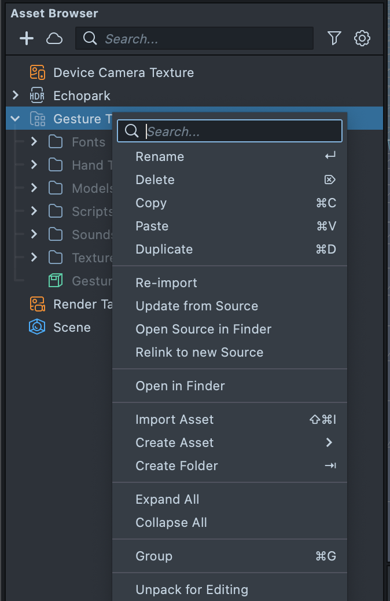Choose Rename from context menu

(x=160, y=157)
